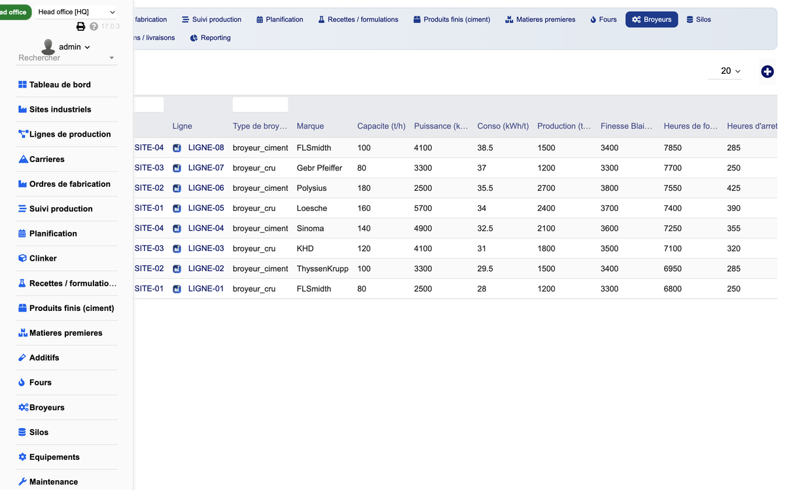Screen dimensions: 785x490
Task: Open the help question mark icon
Action: tap(94, 27)
